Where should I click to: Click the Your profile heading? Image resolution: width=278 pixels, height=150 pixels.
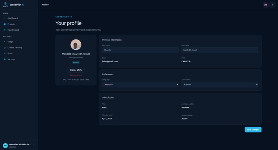click(68, 23)
